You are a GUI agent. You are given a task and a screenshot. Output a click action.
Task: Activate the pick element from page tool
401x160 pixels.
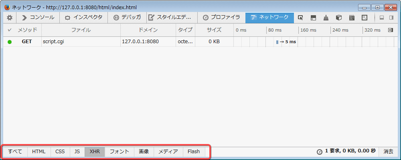click(300, 18)
